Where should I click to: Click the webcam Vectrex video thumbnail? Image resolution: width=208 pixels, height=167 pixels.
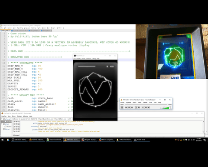172,52
